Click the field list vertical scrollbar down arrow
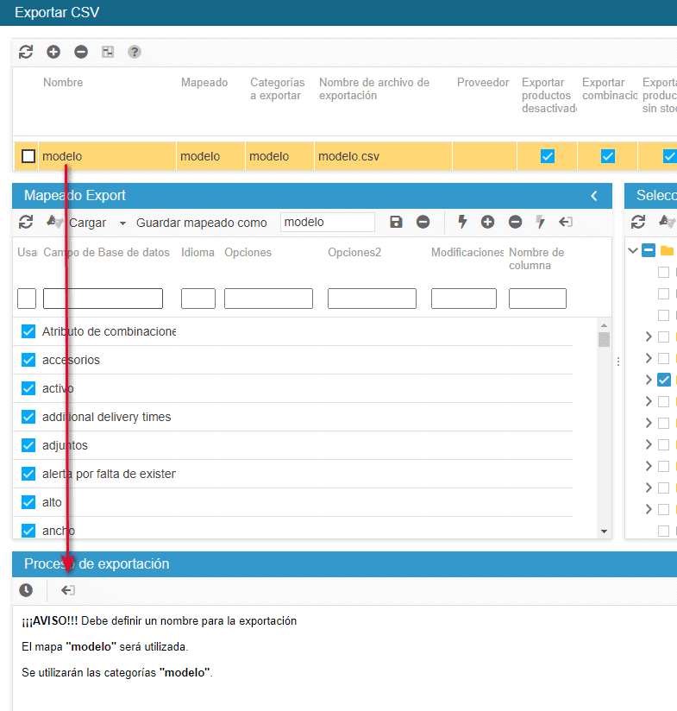The height and width of the screenshot is (711, 677). (604, 531)
